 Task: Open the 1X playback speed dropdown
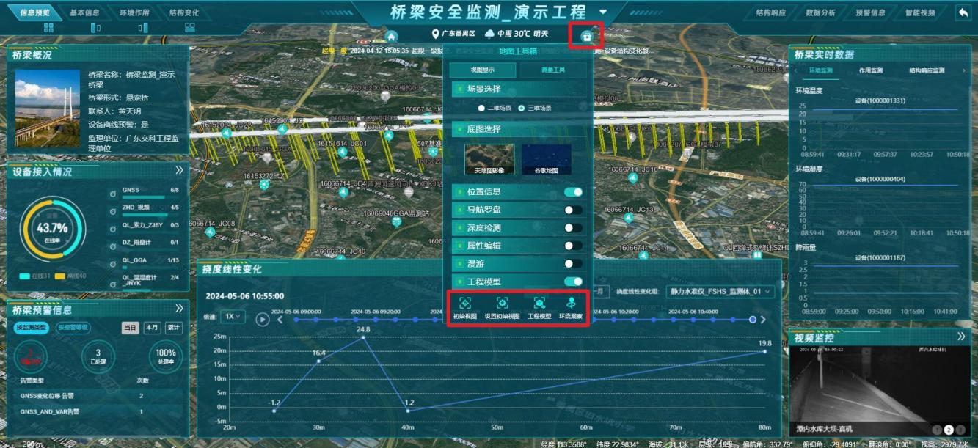[x=234, y=317]
